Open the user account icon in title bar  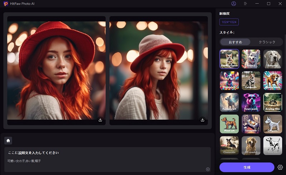[234, 4]
